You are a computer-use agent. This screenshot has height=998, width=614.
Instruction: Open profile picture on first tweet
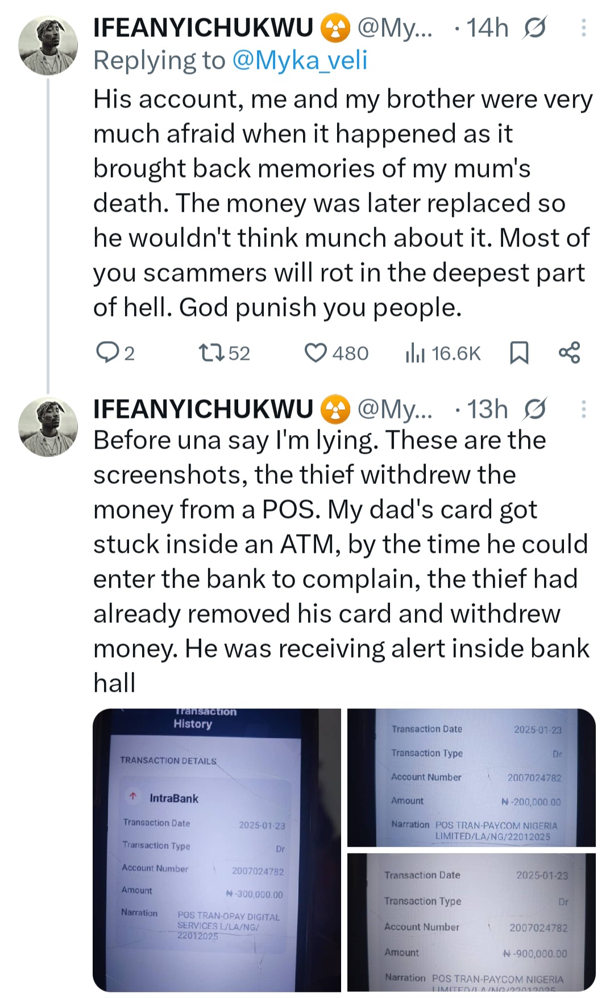click(48, 46)
